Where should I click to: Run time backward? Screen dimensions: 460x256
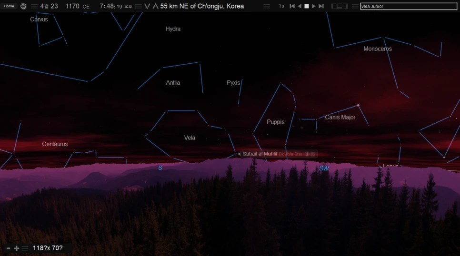[x=299, y=6]
